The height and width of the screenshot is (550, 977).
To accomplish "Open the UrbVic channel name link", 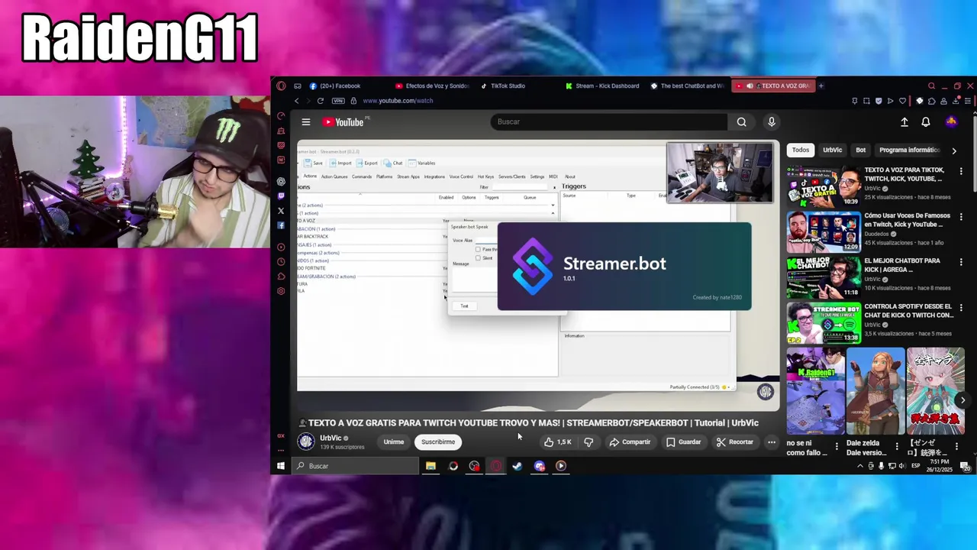I will pyautogui.click(x=331, y=438).
